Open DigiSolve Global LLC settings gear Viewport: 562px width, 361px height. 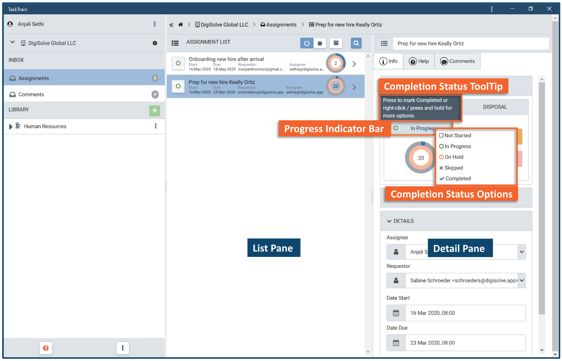pos(155,43)
